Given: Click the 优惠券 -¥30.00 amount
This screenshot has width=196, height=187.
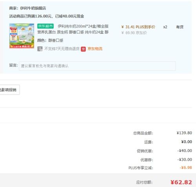Looking at the screenshot, I should point(185,159).
